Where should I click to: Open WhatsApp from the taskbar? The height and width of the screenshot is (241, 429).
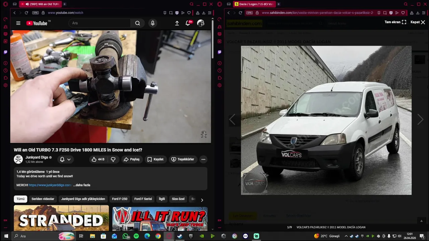click(126, 236)
